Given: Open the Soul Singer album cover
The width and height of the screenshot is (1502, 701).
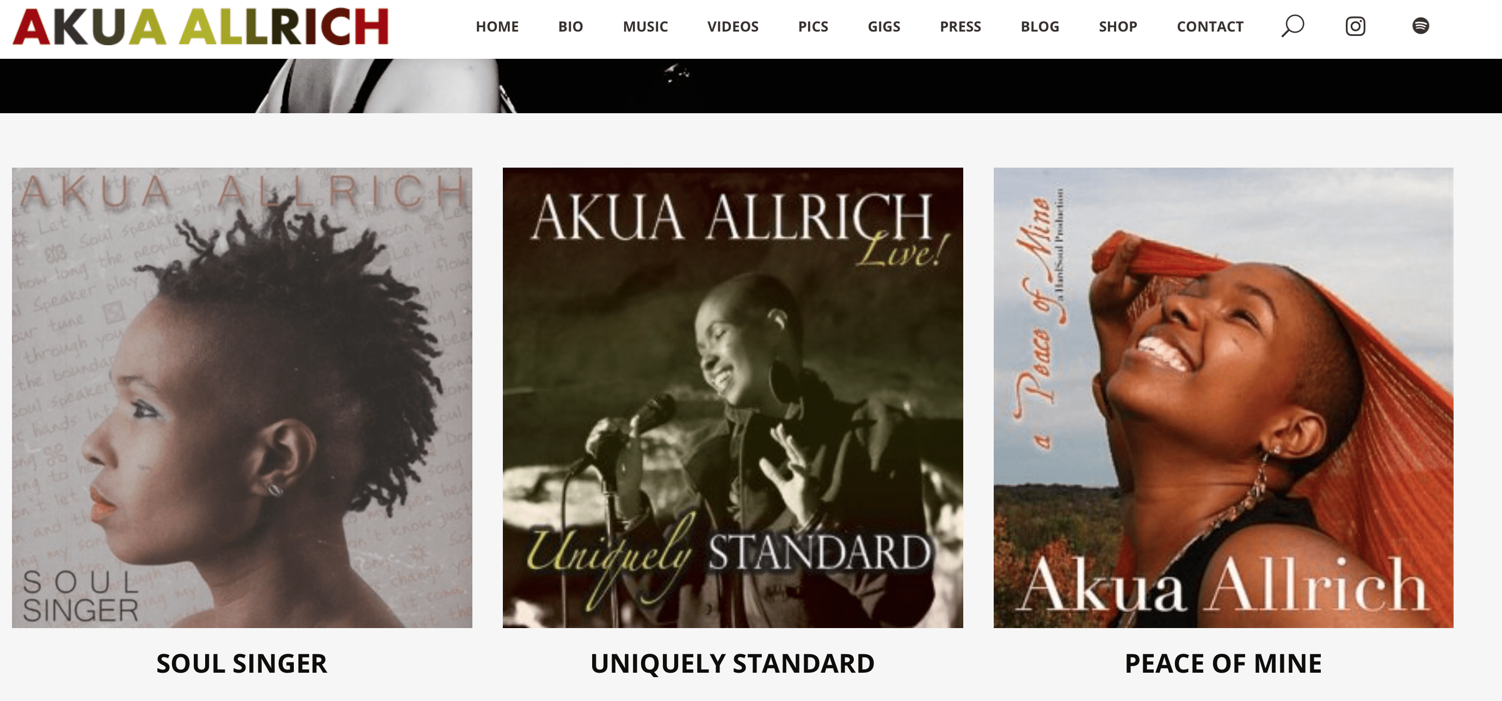Looking at the screenshot, I should tap(242, 398).
